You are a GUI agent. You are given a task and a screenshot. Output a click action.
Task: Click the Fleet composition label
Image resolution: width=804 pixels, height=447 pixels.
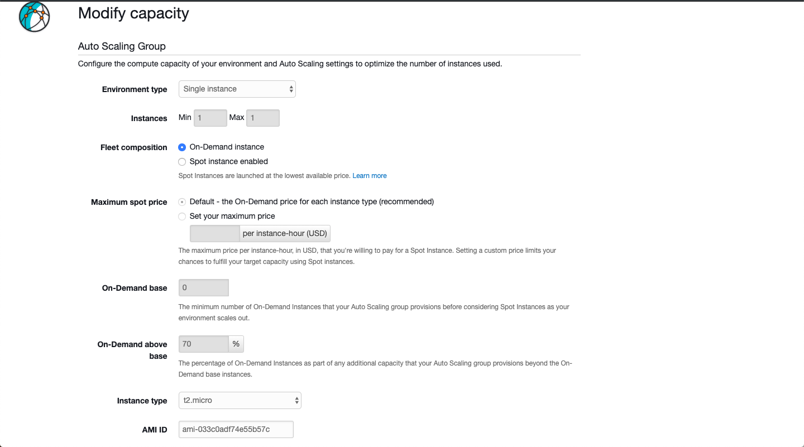click(133, 148)
